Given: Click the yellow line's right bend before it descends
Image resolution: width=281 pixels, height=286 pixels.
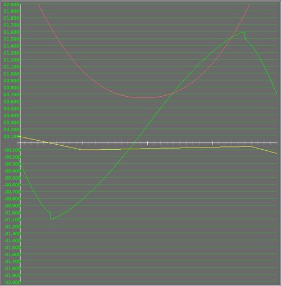Looking at the screenshot, I should (x=251, y=146).
